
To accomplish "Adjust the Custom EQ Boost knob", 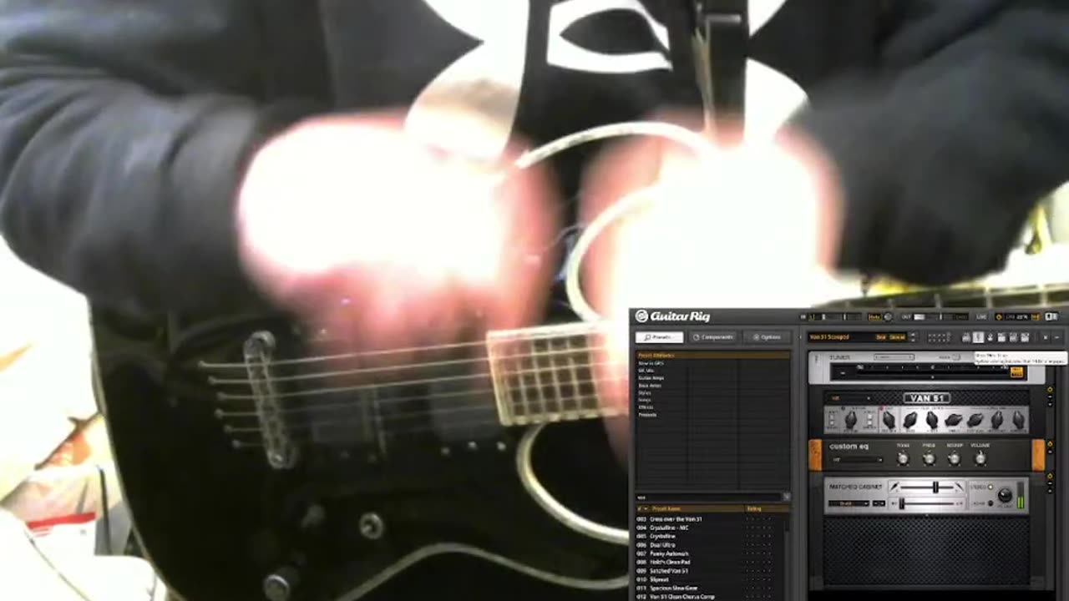I will pos(954,458).
